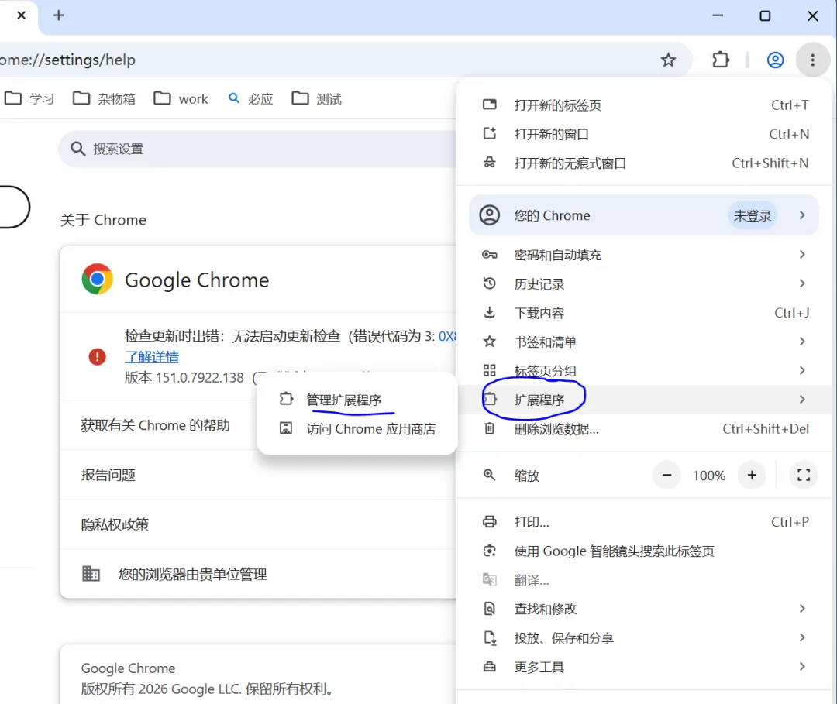Click 获取有关 Chrome 的帮助 row
Viewport: 837px width, 704px height.
258,425
